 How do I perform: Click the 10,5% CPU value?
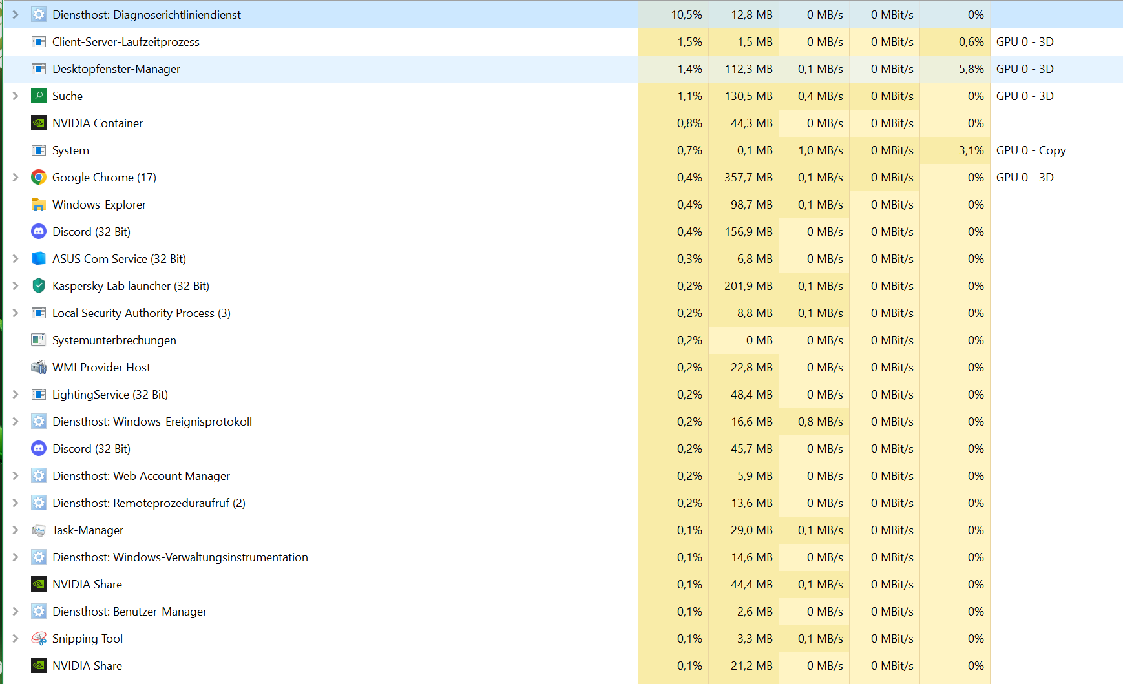click(x=686, y=15)
